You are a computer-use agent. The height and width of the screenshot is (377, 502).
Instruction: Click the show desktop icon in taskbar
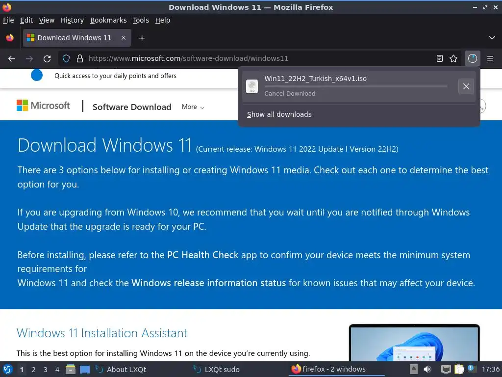85,369
